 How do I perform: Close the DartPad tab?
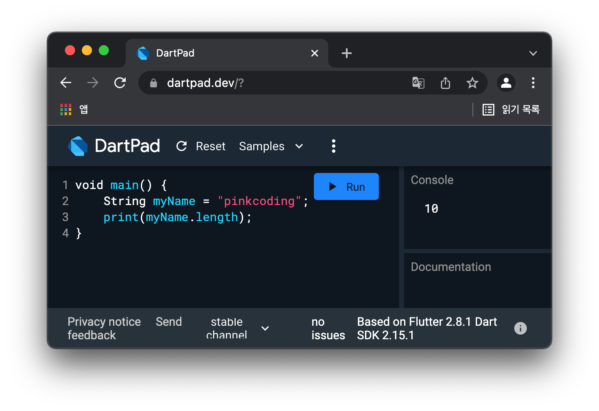pos(315,53)
